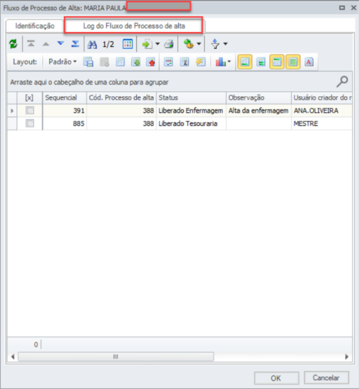The image size is (359, 389).
Task: Click the [x] column header
Action: (x=29, y=98)
